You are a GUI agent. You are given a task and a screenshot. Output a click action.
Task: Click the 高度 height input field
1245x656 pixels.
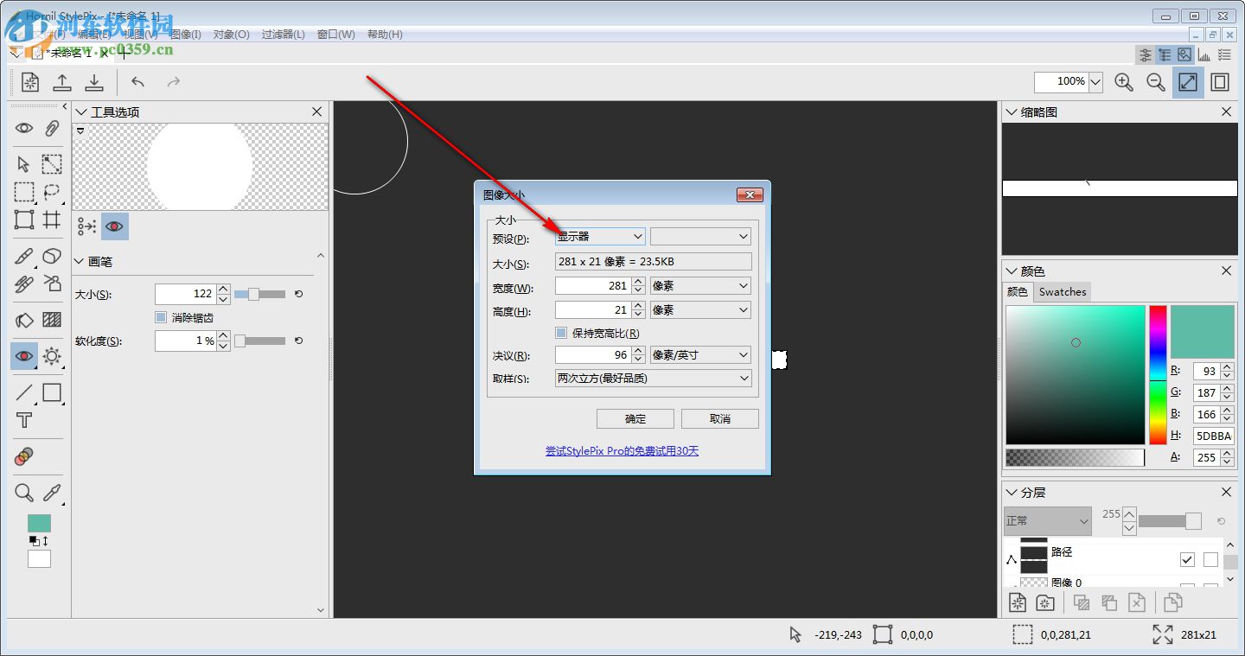tap(592, 309)
